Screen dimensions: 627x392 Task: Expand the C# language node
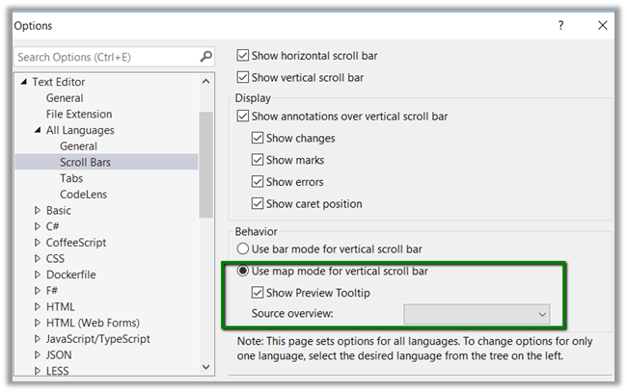pyautogui.click(x=38, y=226)
